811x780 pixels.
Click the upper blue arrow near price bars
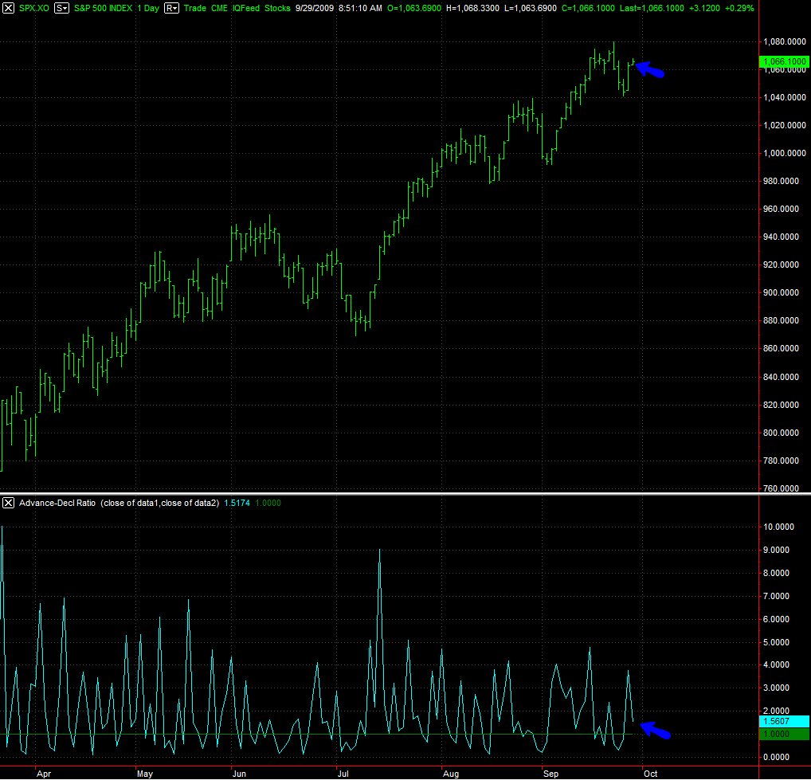tap(650, 70)
